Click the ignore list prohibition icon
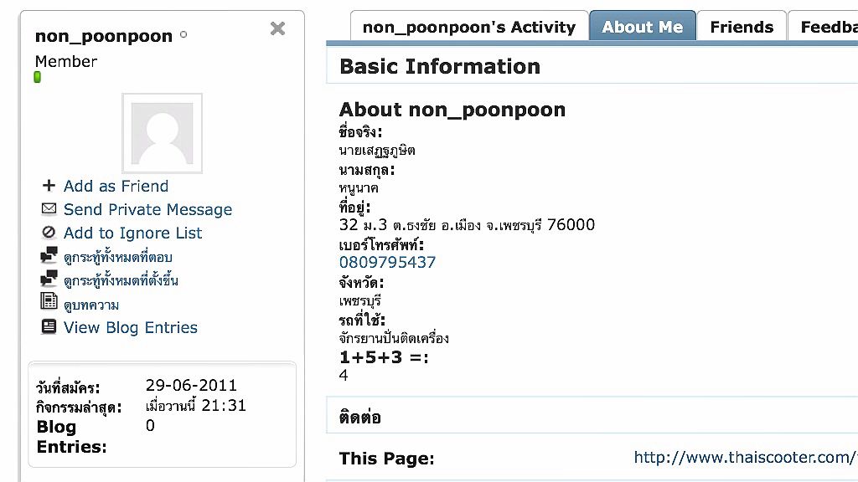 tap(49, 233)
